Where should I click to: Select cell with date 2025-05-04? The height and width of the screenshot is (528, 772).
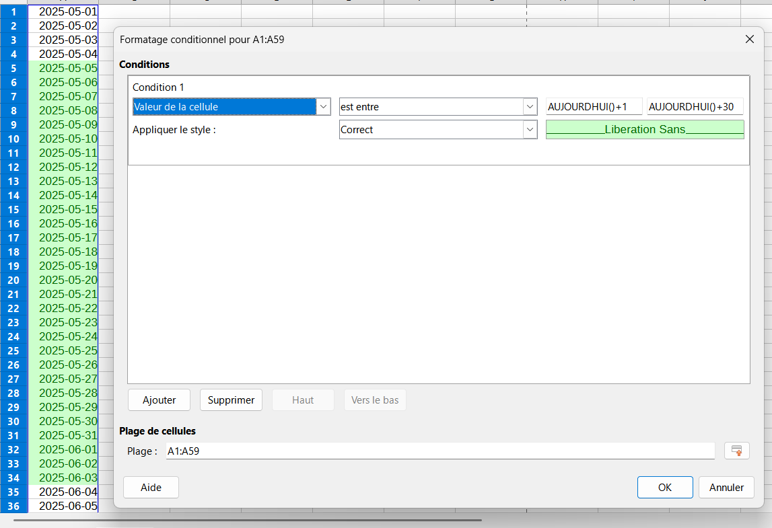[x=63, y=54]
